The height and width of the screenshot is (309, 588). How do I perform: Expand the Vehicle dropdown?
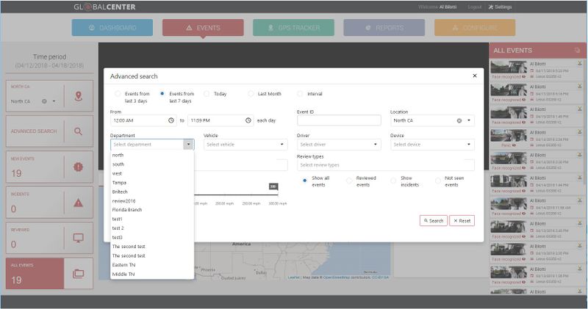tap(245, 145)
